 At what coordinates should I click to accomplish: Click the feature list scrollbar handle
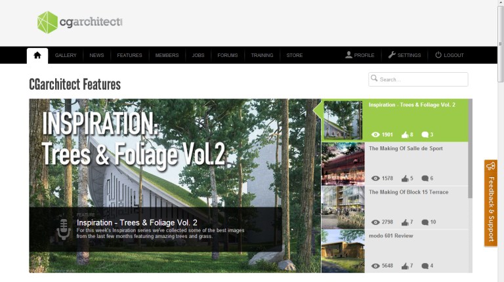click(x=471, y=148)
